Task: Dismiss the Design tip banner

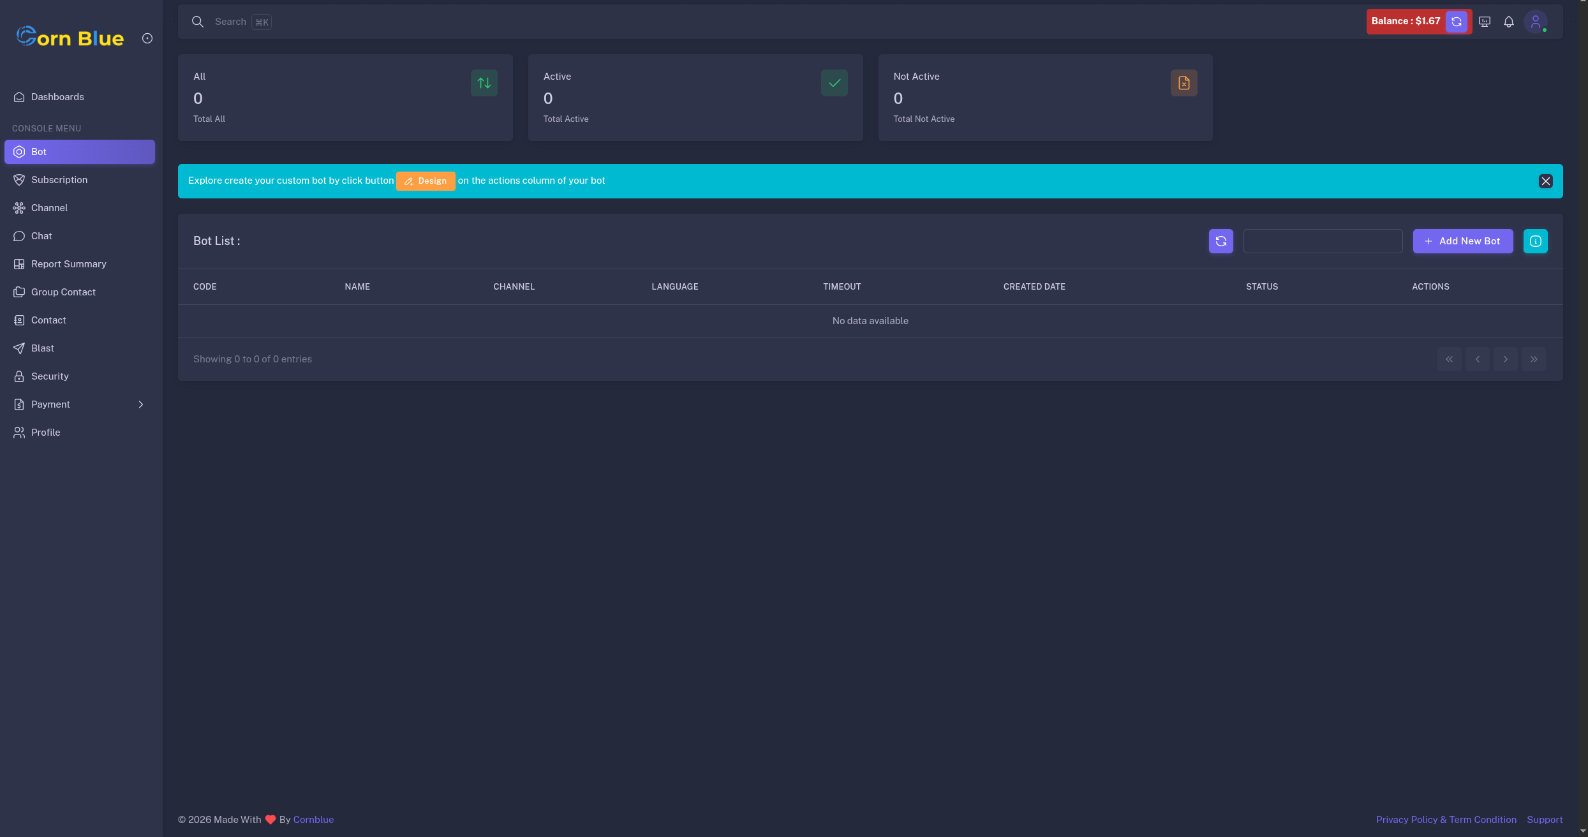Action: coord(1545,181)
